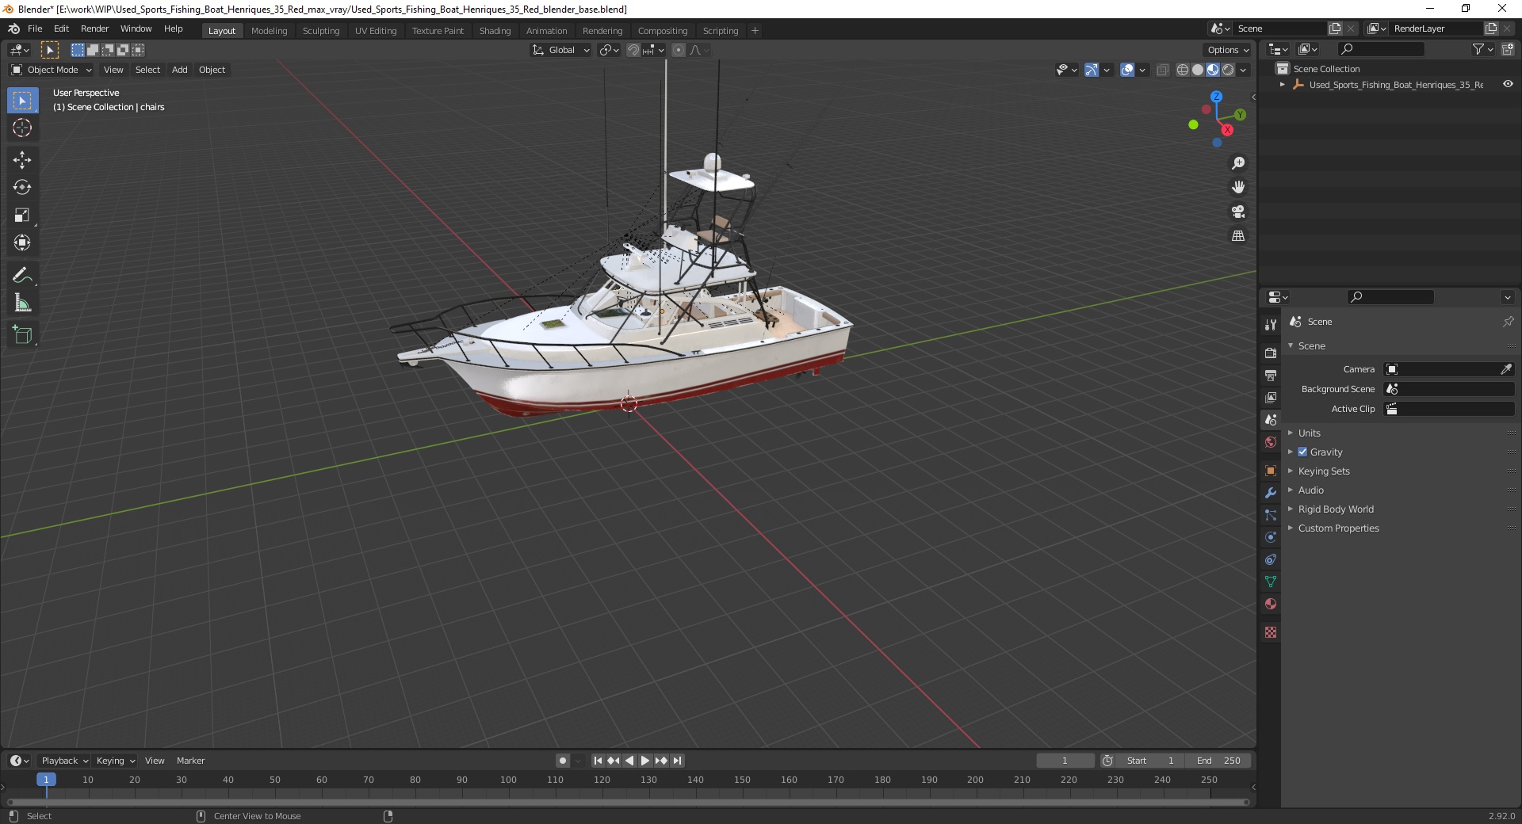Screen dimensions: 1522x824
Task: Open the Output properties tab
Action: point(1271,375)
